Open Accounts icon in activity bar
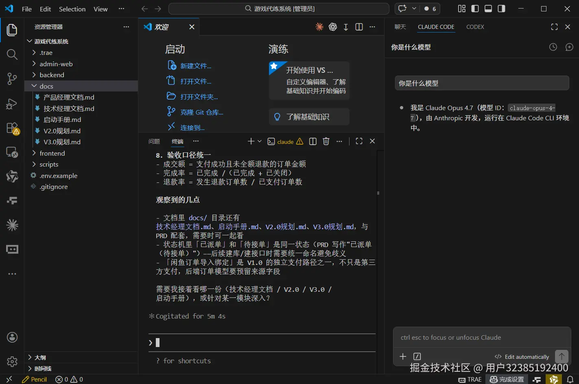579x384 pixels. (x=12, y=337)
